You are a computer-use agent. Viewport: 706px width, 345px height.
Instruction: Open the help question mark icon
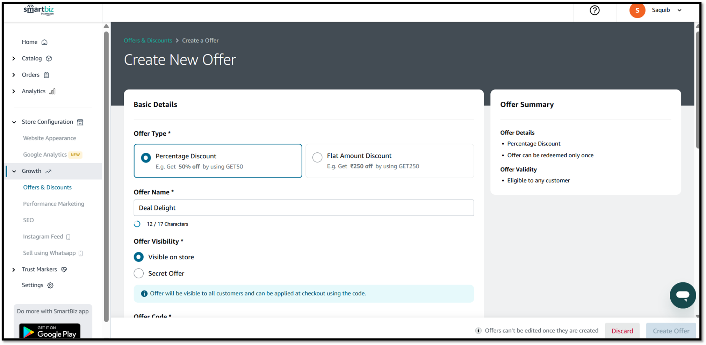(x=595, y=10)
